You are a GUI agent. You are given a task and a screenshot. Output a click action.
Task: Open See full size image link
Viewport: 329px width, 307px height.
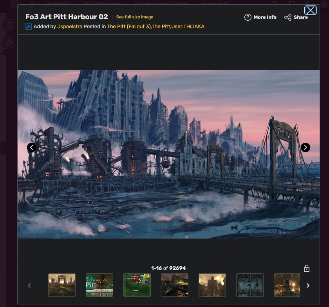pyautogui.click(x=135, y=17)
